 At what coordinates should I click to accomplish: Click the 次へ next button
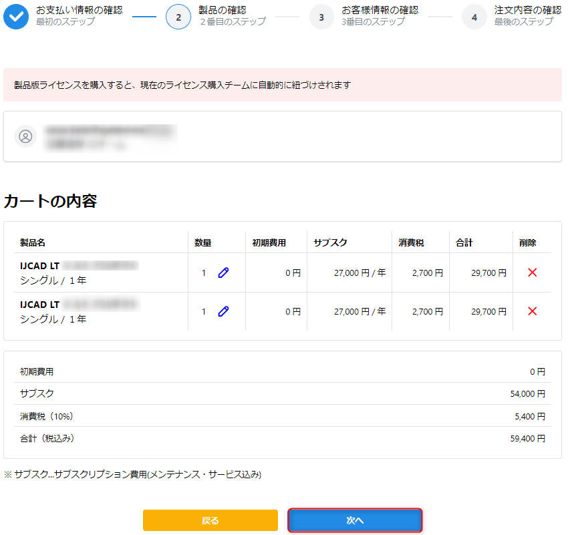tap(355, 520)
